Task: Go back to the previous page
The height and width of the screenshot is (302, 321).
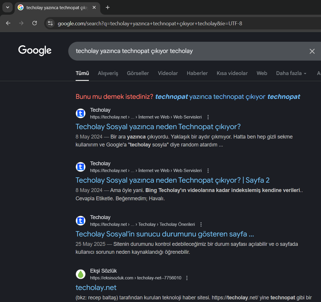Action: pyautogui.click(x=8, y=23)
